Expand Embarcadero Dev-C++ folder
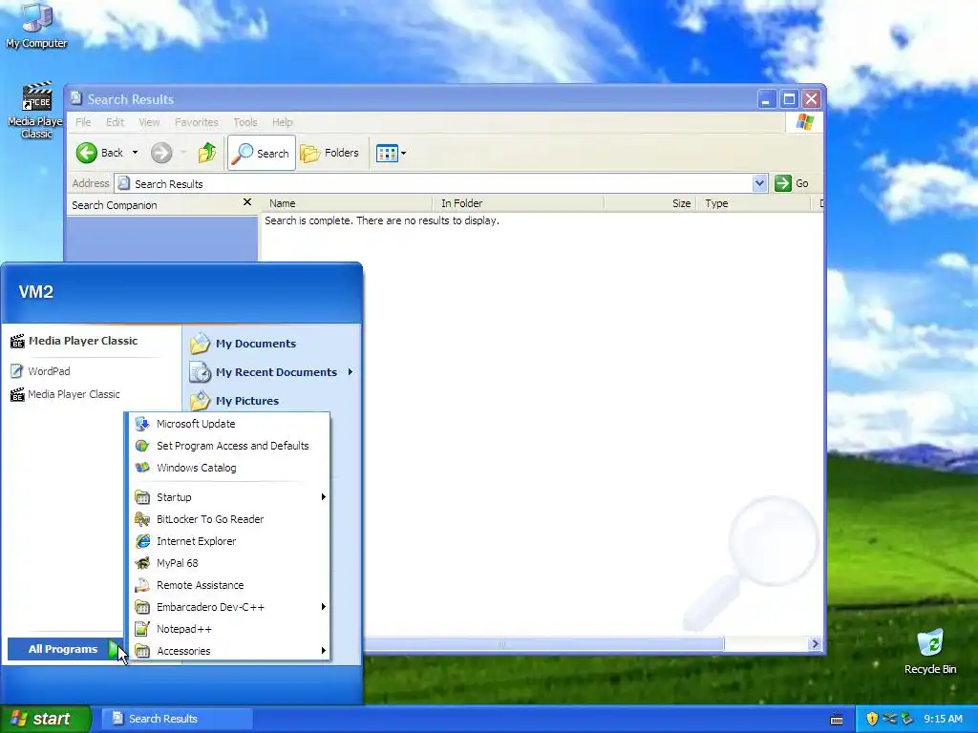 (229, 607)
